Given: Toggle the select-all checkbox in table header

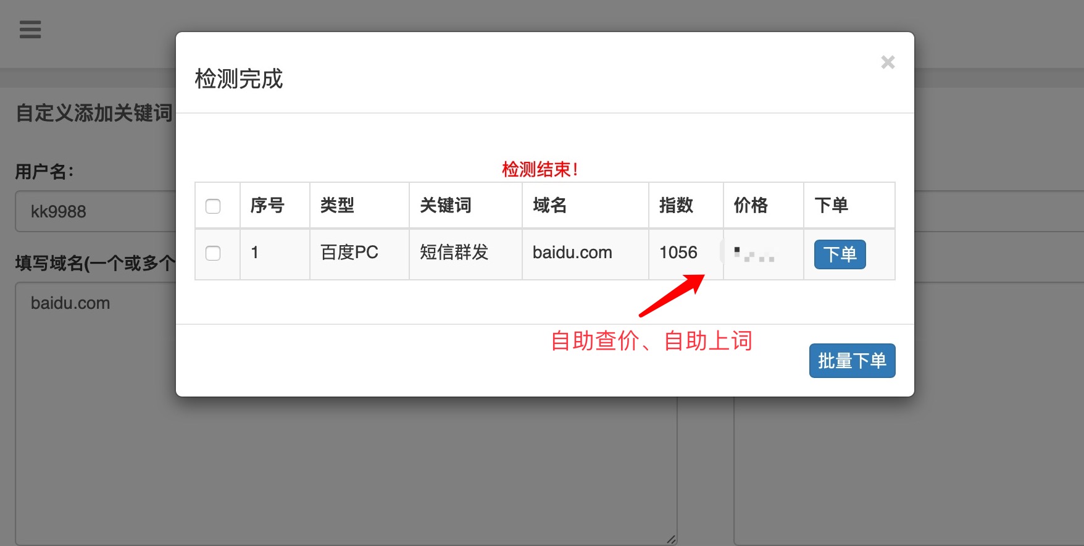Looking at the screenshot, I should [x=213, y=206].
